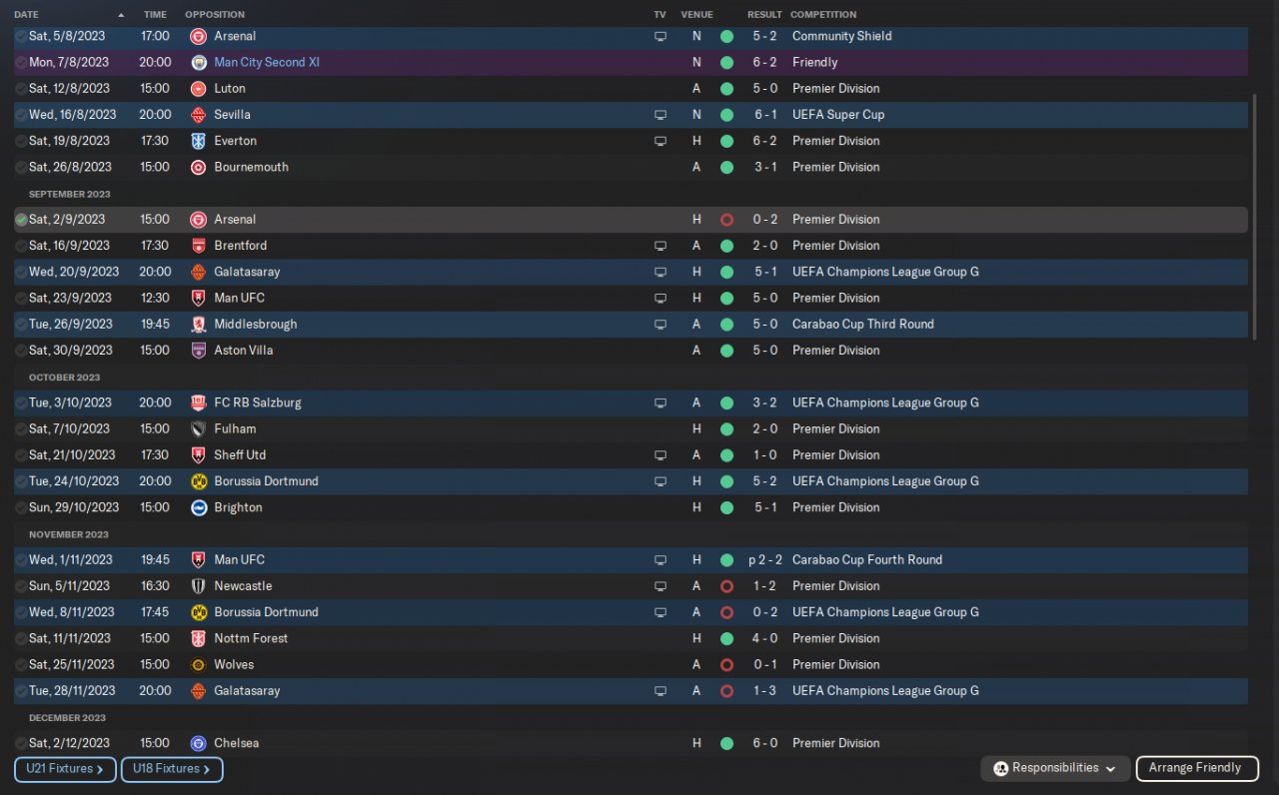Sort by the Opposition column header
The image size is (1279, 795).
[x=214, y=15]
